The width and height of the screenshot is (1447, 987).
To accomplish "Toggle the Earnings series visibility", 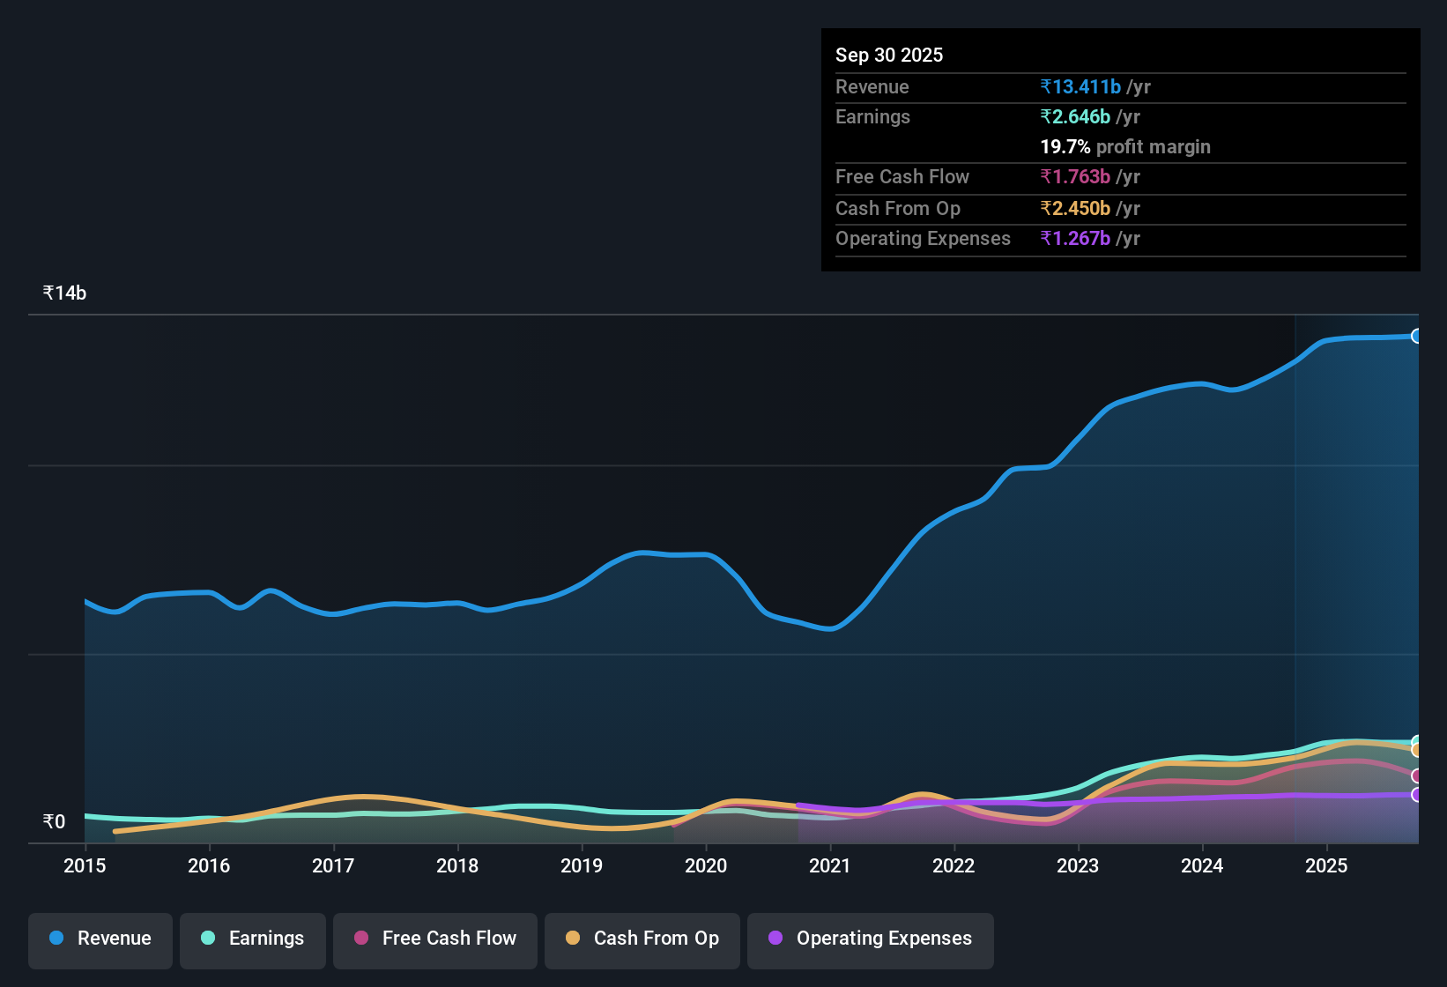I will (x=252, y=939).
